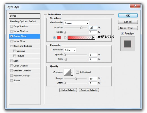147x113 pixels.
Task: Click the Spread slider handle
Action: coord(65,55)
